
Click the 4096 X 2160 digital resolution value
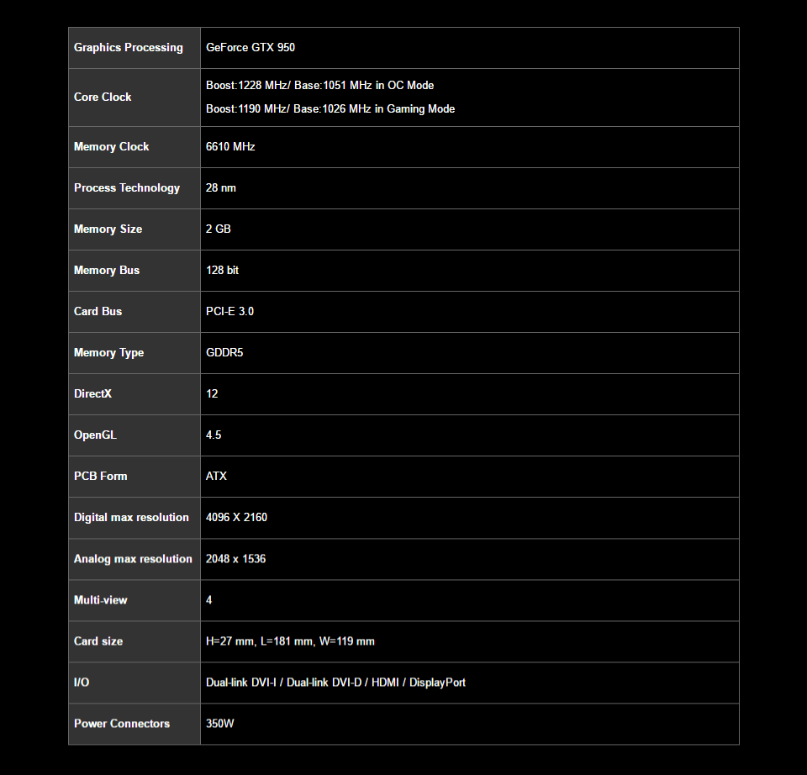click(x=236, y=517)
